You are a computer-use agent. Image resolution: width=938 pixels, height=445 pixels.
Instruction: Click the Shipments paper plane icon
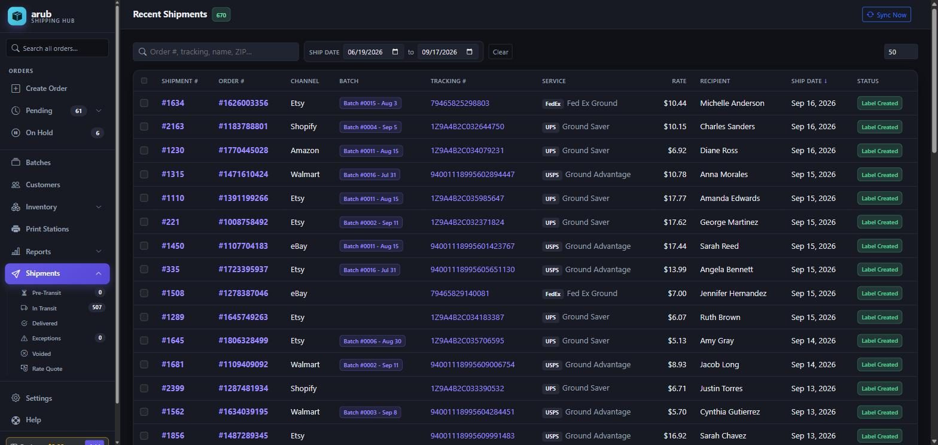16,273
